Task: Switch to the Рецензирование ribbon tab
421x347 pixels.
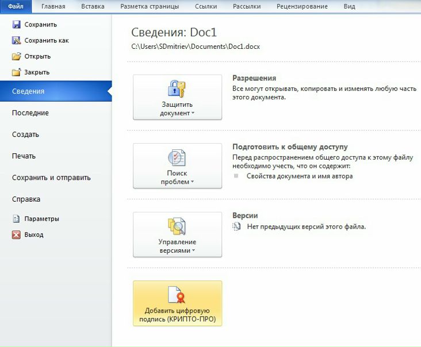Action: [x=302, y=6]
